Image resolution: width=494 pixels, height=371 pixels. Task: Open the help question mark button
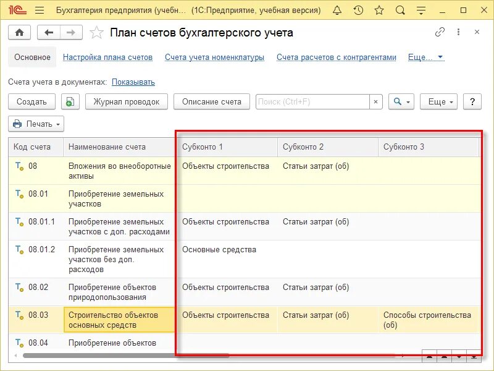tap(472, 101)
